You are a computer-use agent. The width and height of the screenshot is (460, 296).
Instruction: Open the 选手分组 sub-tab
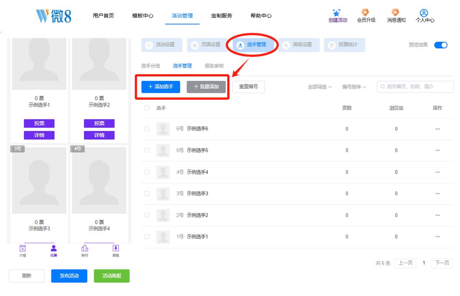point(151,66)
